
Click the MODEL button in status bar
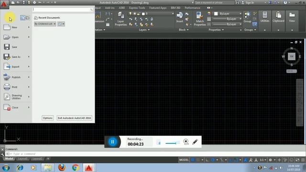click(x=184, y=160)
